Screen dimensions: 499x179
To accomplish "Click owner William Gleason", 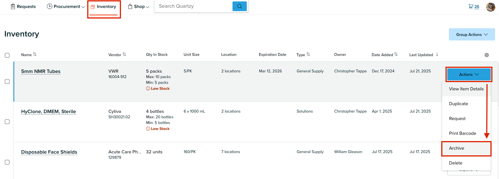I will coord(348,152).
